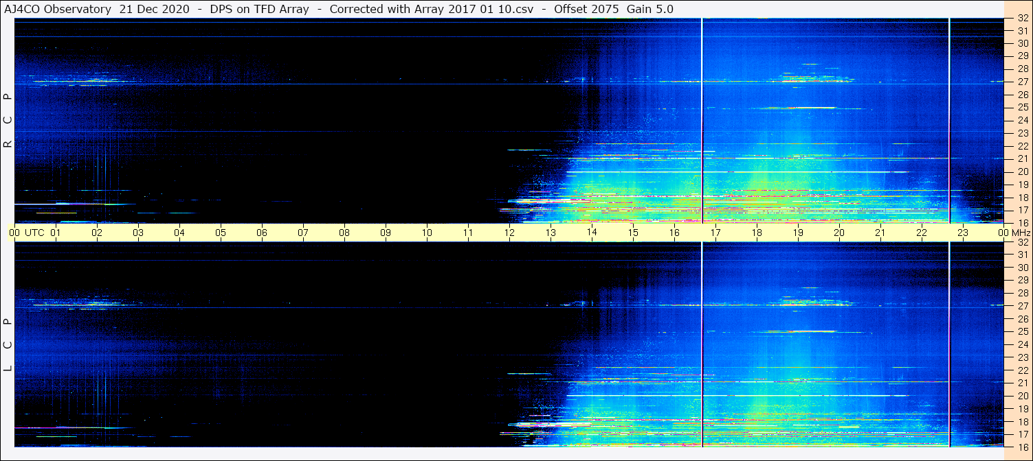The image size is (1033, 461).
Task: Click the LCP polarization label on left edge
Action: (x=8, y=344)
